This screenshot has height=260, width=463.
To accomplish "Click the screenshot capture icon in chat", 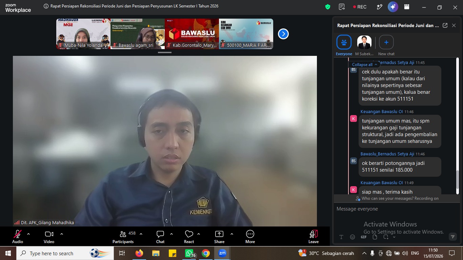I will [386, 237].
